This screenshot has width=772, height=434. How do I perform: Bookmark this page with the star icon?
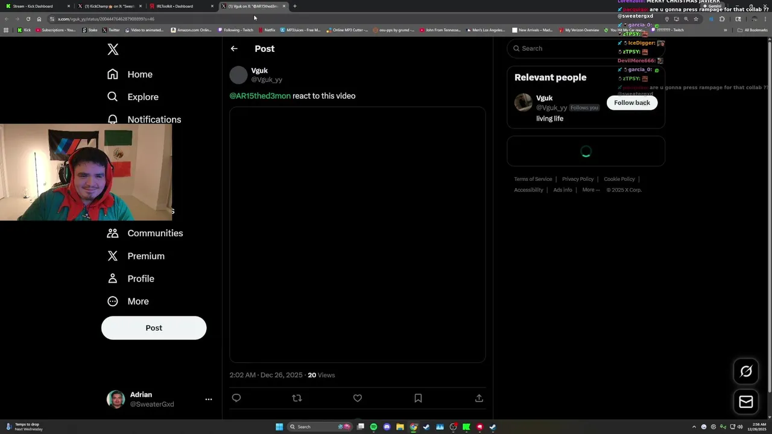point(695,19)
